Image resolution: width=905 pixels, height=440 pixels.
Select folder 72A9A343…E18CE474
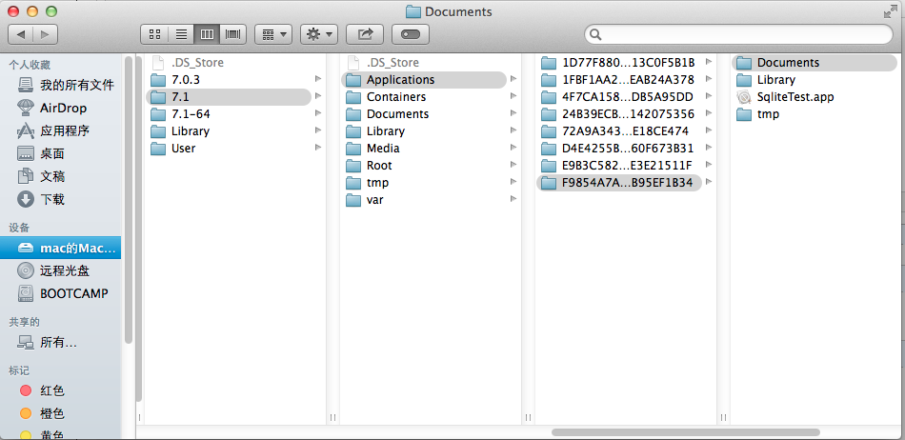pyautogui.click(x=621, y=130)
